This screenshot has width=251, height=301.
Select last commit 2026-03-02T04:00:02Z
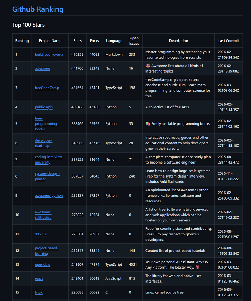coord(228,264)
